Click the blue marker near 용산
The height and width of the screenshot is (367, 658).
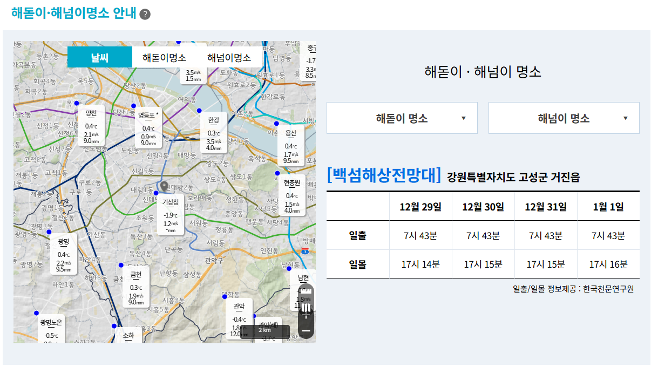tap(277, 123)
